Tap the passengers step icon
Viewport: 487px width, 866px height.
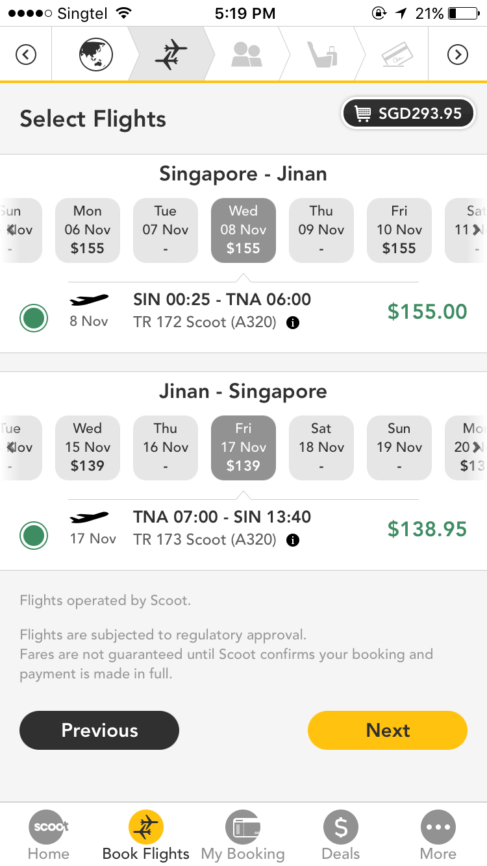click(x=246, y=55)
